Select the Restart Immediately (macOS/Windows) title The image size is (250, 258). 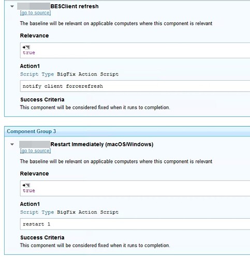point(102,144)
